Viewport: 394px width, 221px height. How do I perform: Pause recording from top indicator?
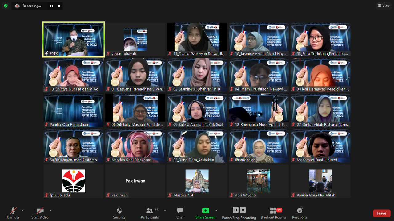pyautogui.click(x=51, y=6)
